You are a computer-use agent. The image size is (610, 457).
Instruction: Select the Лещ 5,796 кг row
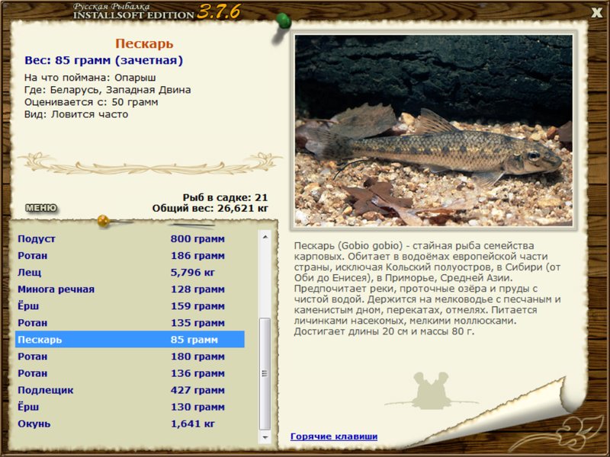click(130, 273)
